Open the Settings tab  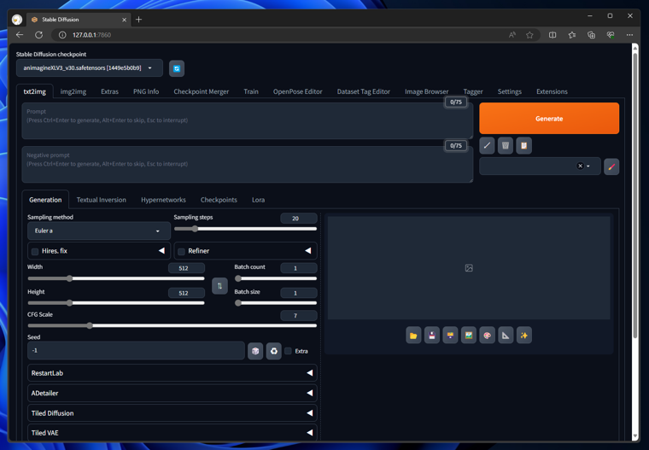pyautogui.click(x=510, y=91)
